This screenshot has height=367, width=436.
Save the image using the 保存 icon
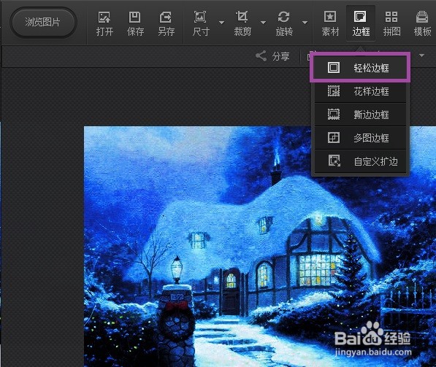(x=135, y=24)
